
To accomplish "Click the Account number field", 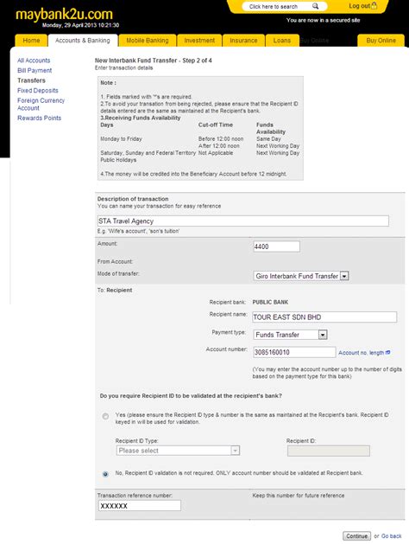I will [x=294, y=352].
